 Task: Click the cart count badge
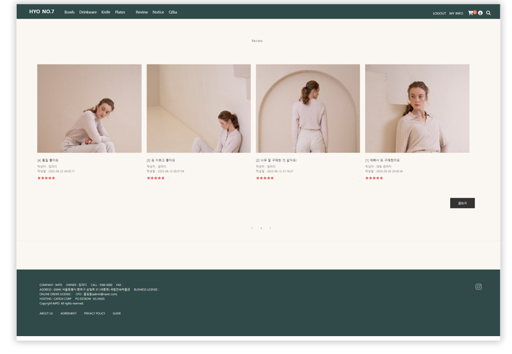pos(475,12)
